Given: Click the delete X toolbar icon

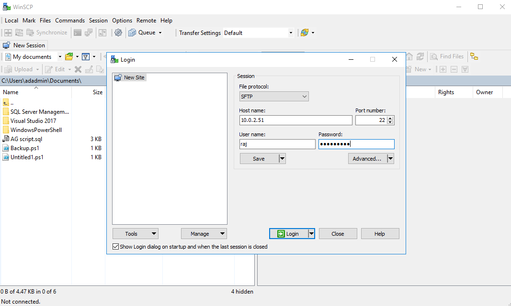Looking at the screenshot, I should pyautogui.click(x=78, y=69).
